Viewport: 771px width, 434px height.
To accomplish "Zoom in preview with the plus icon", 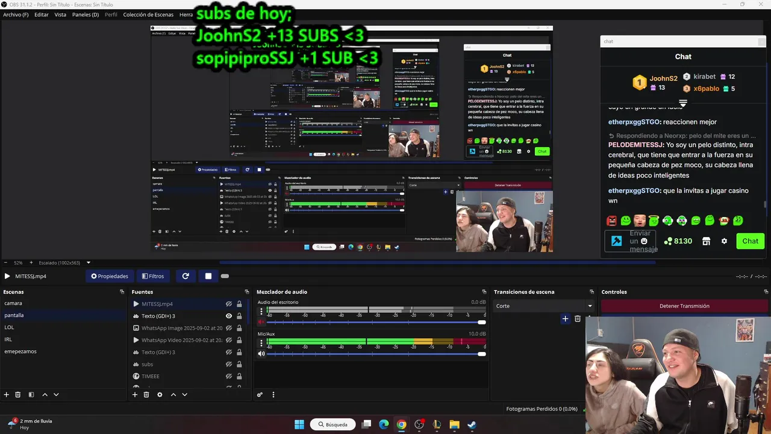I will click(31, 263).
